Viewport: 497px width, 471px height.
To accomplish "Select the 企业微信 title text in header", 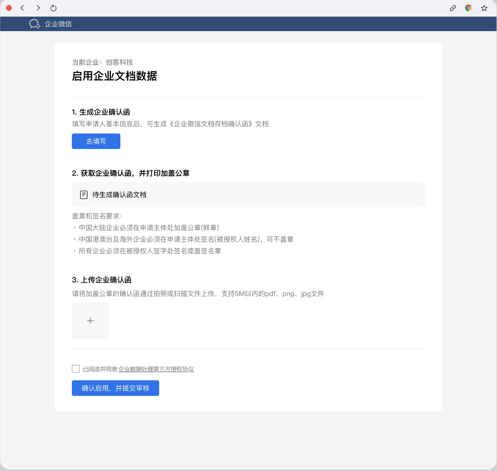I will (58, 24).
